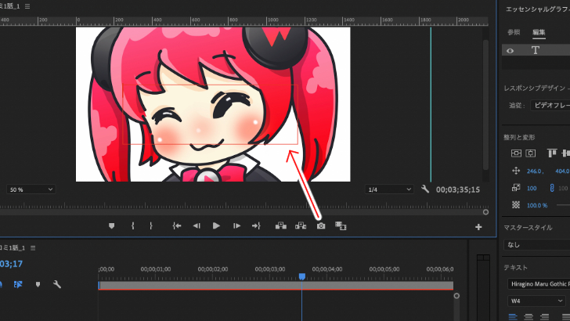
Task: Open the 追従 pin-to dropdown
Action: point(550,106)
